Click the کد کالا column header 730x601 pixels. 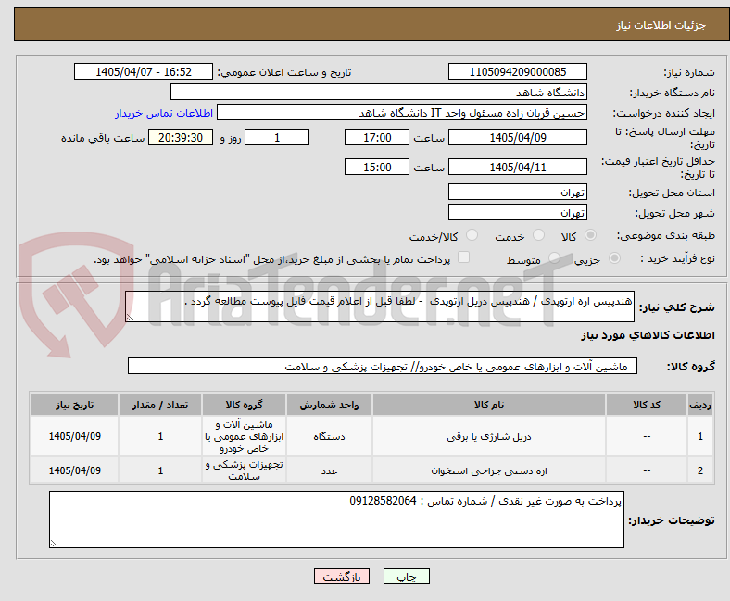647,405
